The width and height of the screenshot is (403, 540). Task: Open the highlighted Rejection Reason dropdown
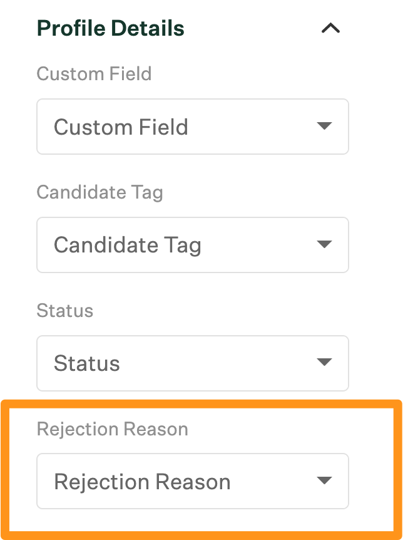pyautogui.click(x=192, y=480)
